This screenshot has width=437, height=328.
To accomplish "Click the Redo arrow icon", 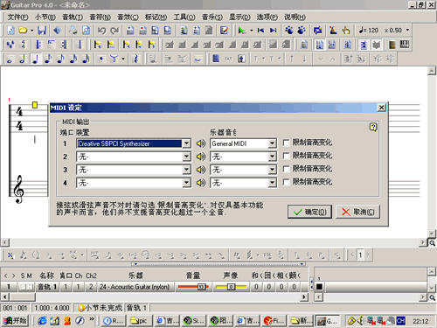I will coord(114,31).
